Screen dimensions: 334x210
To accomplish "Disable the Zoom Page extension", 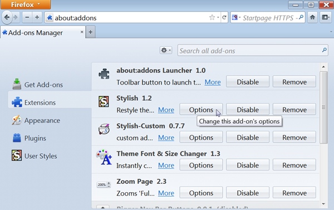I will point(248,193).
